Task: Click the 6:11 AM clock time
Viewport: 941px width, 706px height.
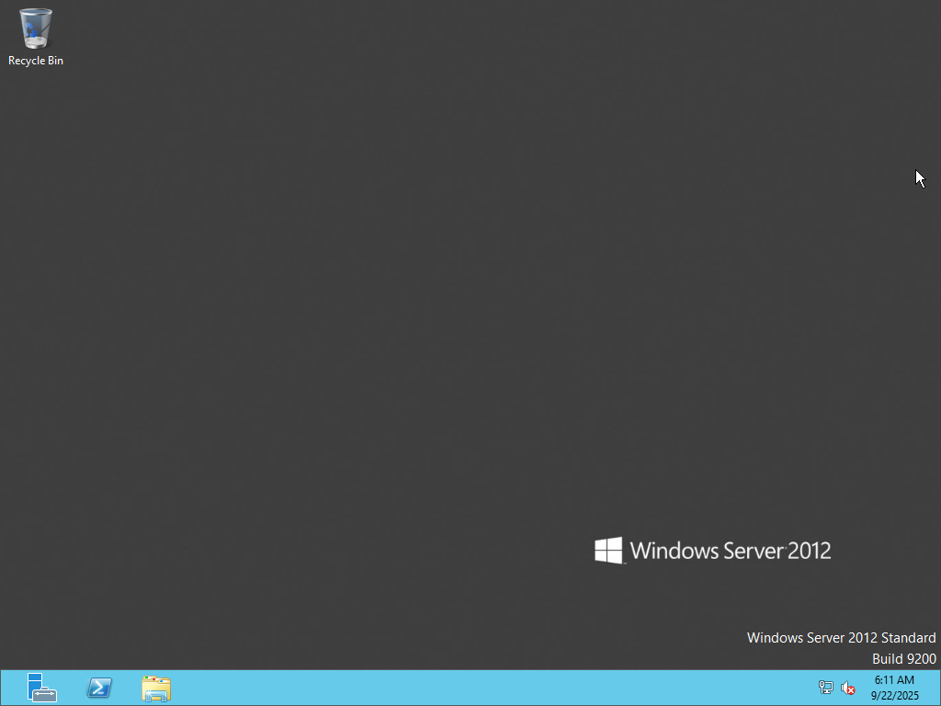Action: click(894, 680)
